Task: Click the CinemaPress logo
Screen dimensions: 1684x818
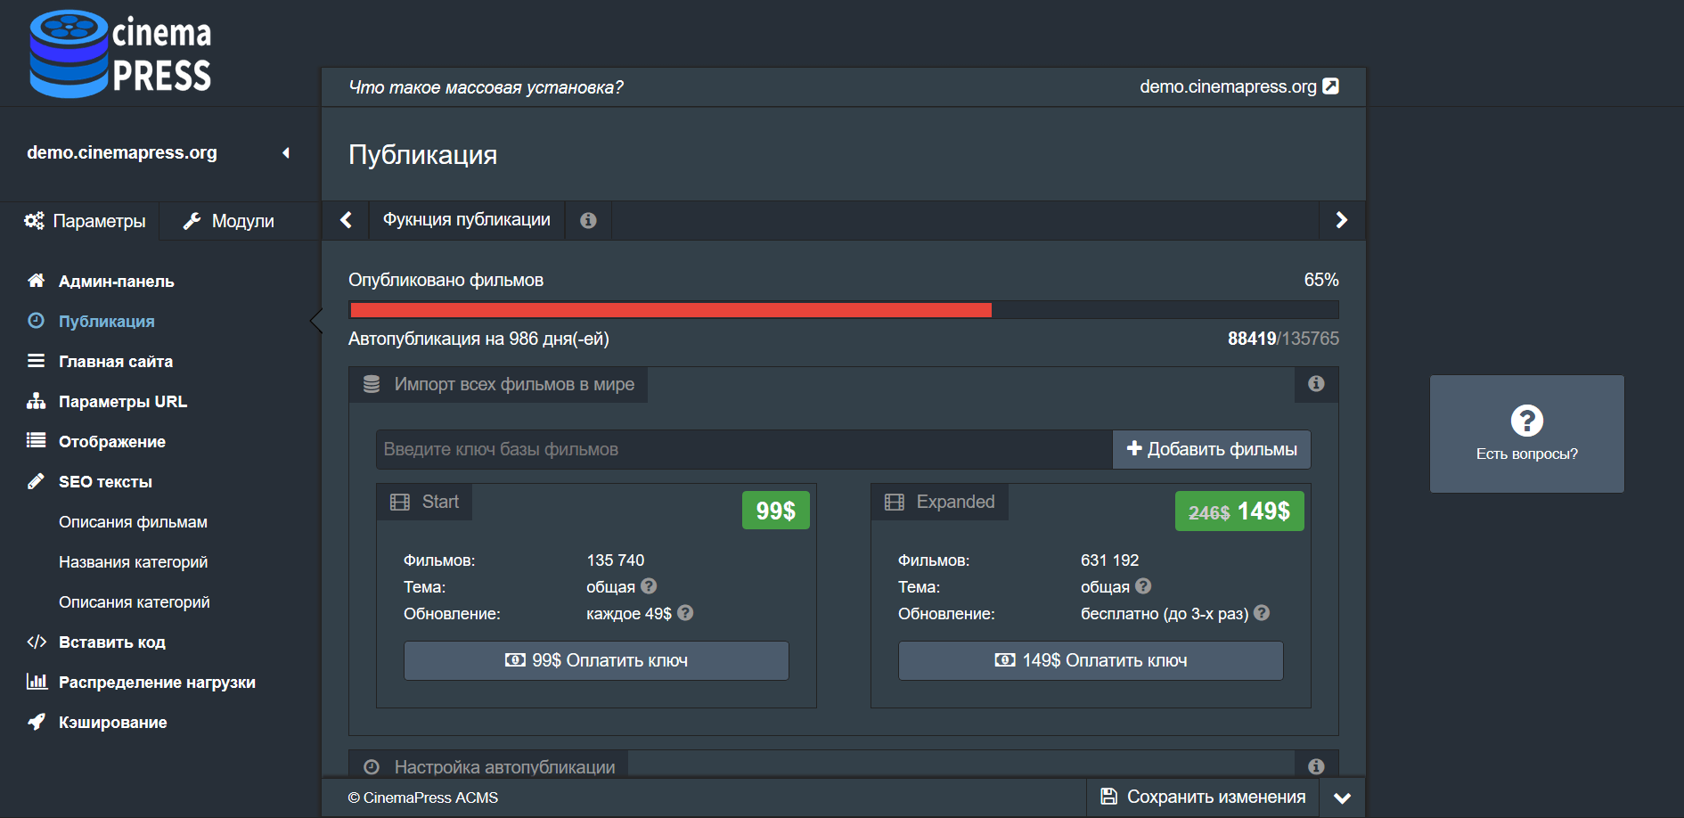Action: point(120,53)
